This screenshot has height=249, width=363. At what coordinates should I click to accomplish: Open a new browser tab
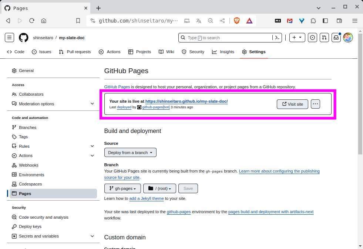tap(98, 8)
